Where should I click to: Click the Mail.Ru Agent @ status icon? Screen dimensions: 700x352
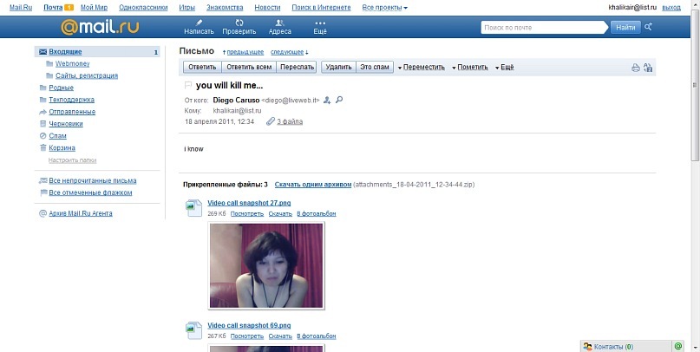pyautogui.click(x=678, y=346)
